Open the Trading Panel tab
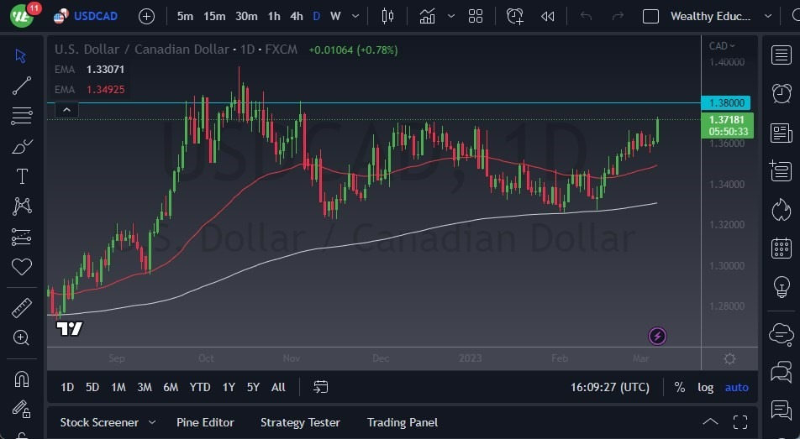 click(403, 423)
